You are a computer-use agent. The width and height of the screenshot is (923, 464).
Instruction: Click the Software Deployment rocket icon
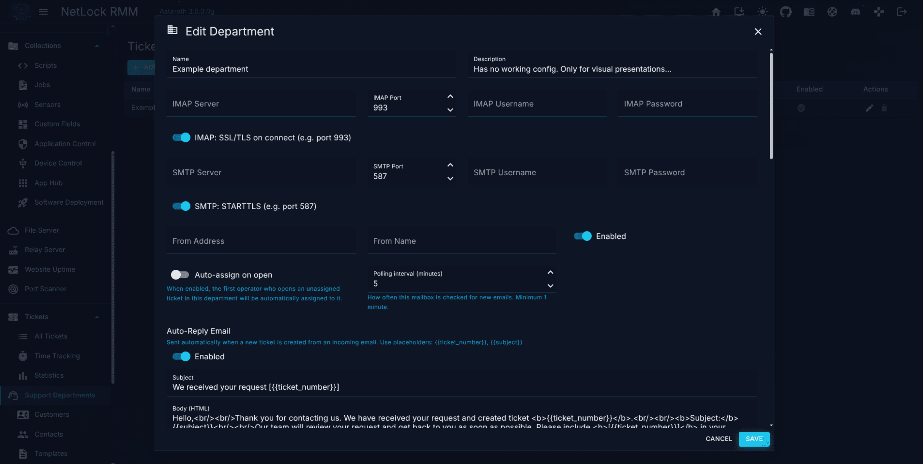tap(23, 202)
